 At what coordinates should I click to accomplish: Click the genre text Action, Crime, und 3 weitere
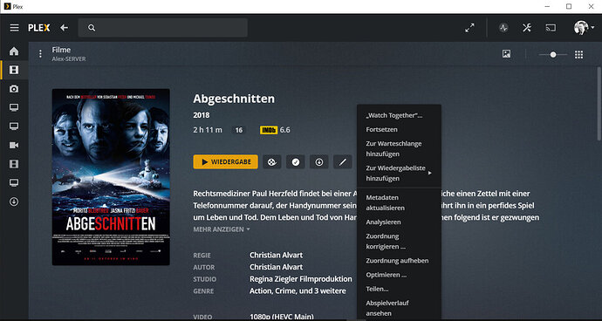pos(298,290)
